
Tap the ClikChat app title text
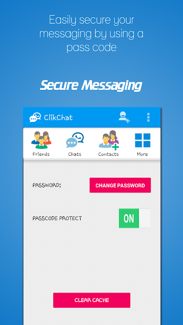click(x=58, y=117)
